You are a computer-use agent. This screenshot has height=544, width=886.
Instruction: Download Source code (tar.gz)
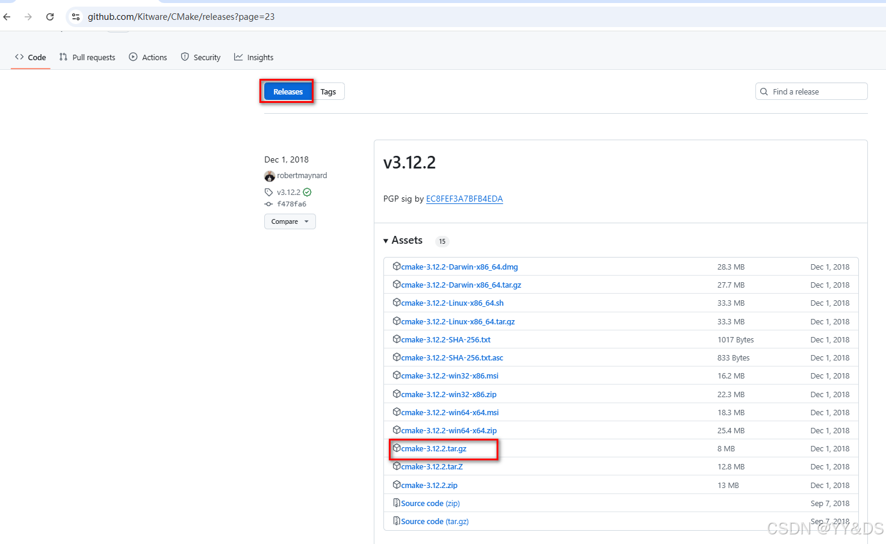click(435, 521)
